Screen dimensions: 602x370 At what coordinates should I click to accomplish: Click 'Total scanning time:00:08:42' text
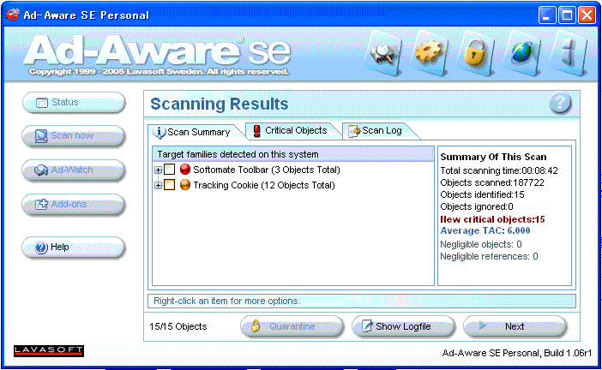click(x=499, y=170)
